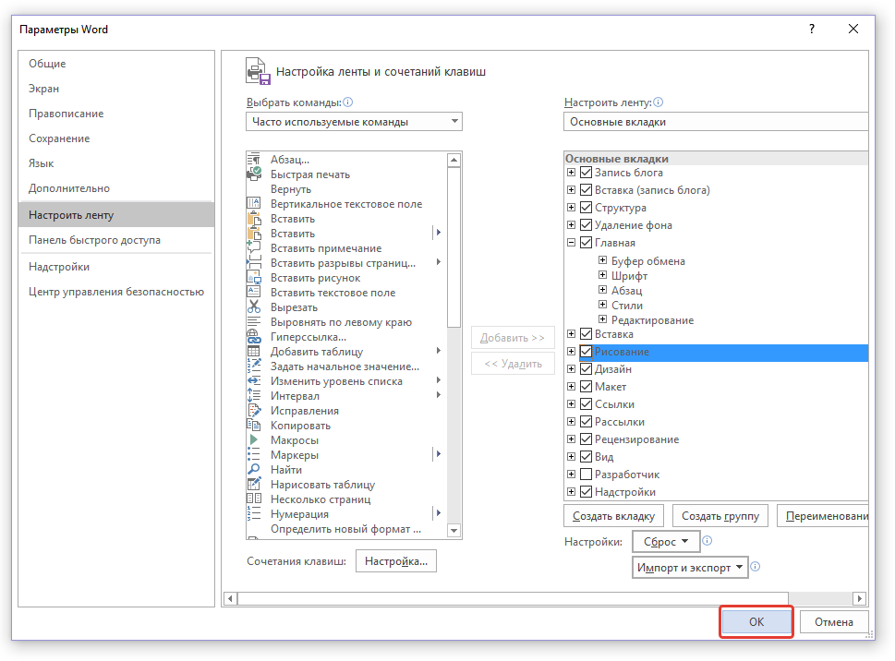Switch to Панель быстрого доступа section
The image size is (895, 661).
[94, 240]
